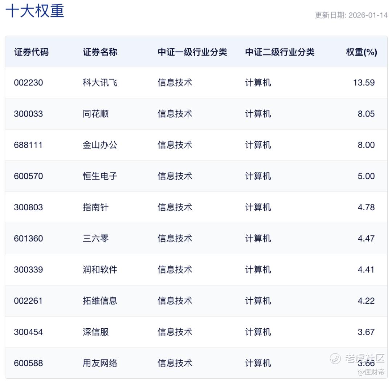Select the 金山办公 name cell
The image size is (392, 381).
point(100,145)
